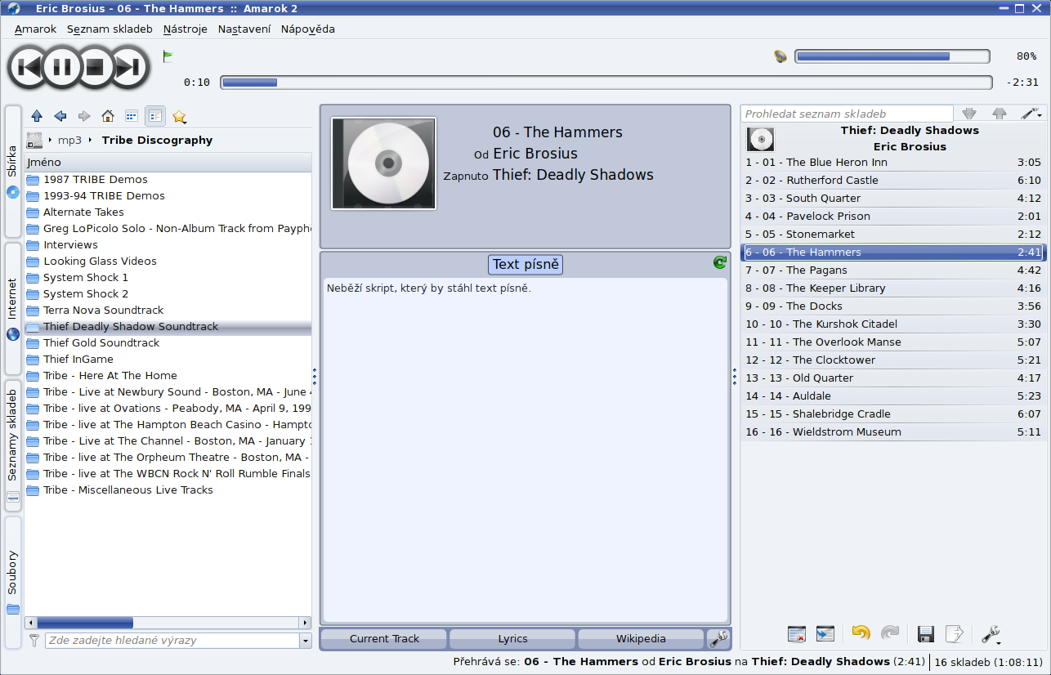
Task: Undo the last playlist change
Action: (x=861, y=633)
